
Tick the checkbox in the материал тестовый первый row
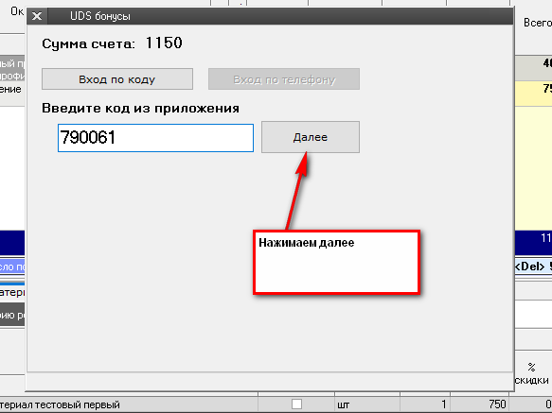click(x=296, y=404)
